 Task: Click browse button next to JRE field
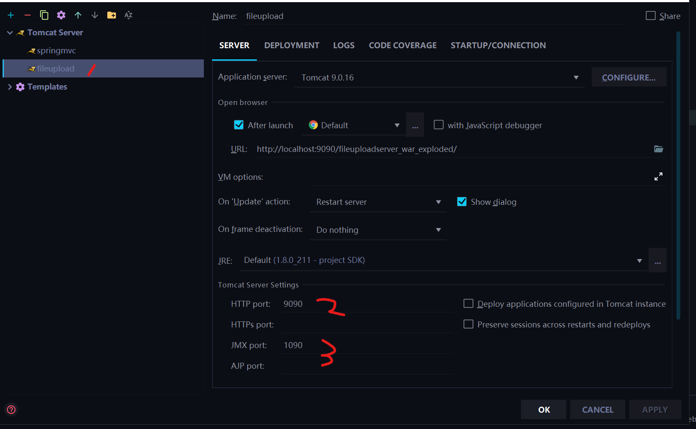(658, 260)
